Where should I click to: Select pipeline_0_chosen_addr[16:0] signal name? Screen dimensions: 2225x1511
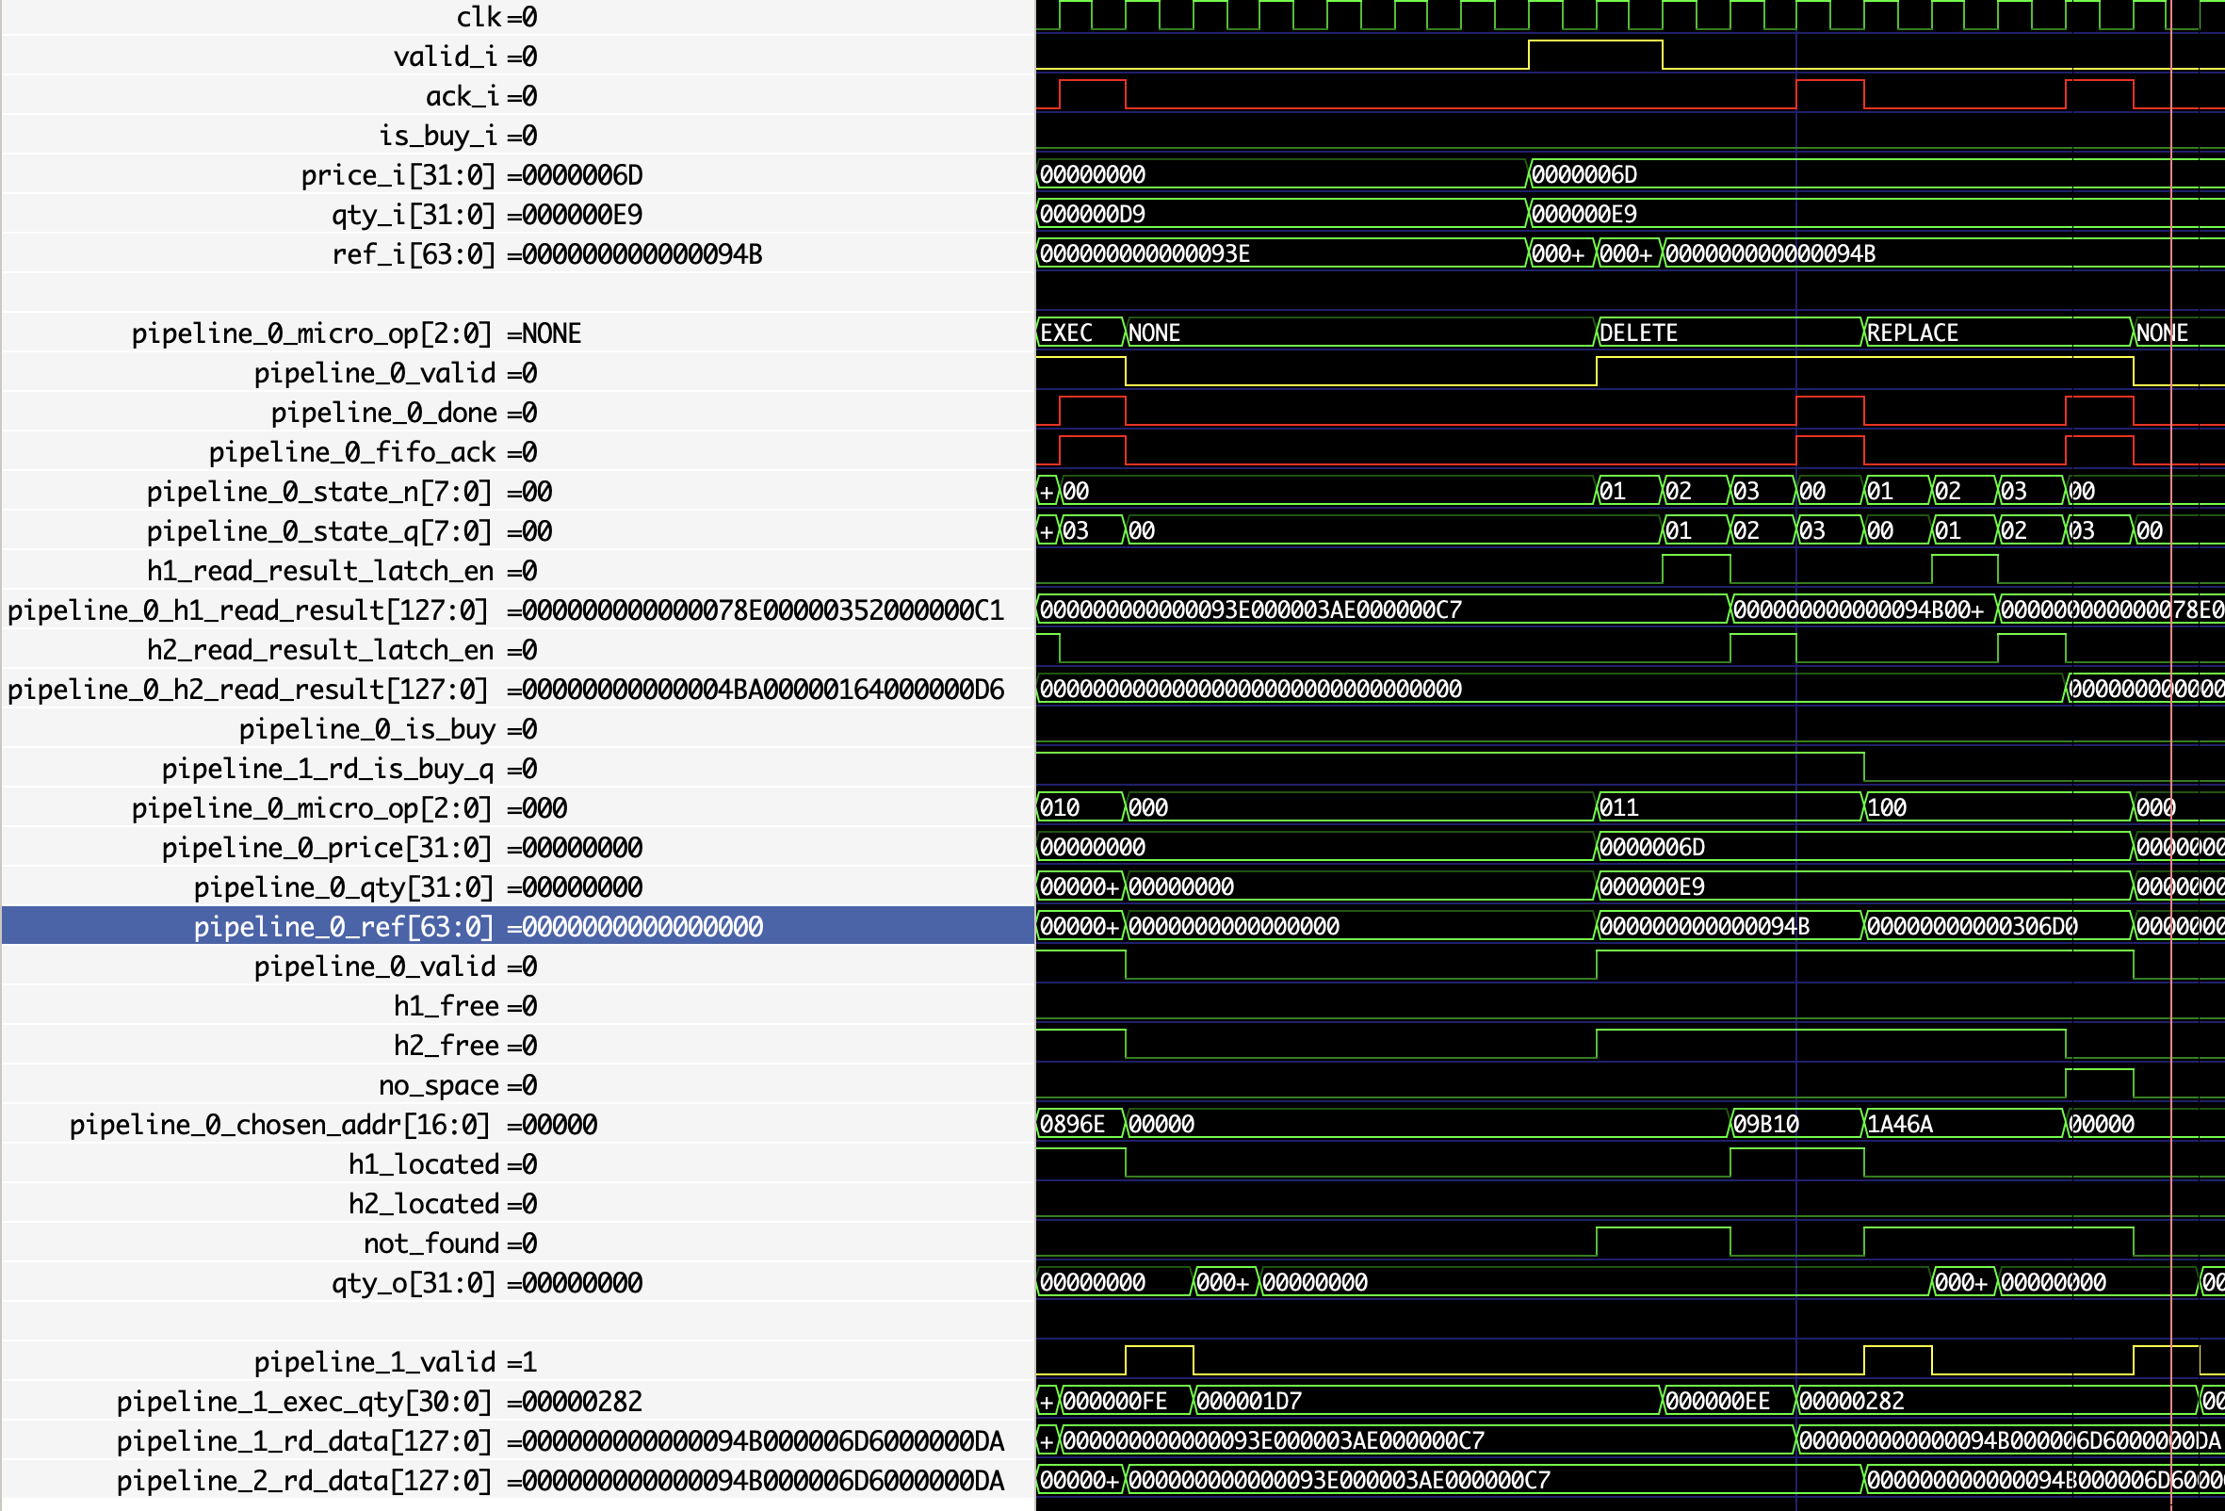(280, 1124)
